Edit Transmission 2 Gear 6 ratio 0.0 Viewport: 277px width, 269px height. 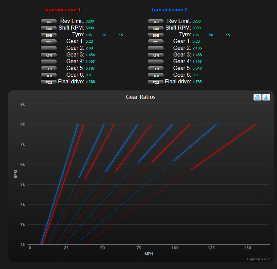[x=195, y=75]
